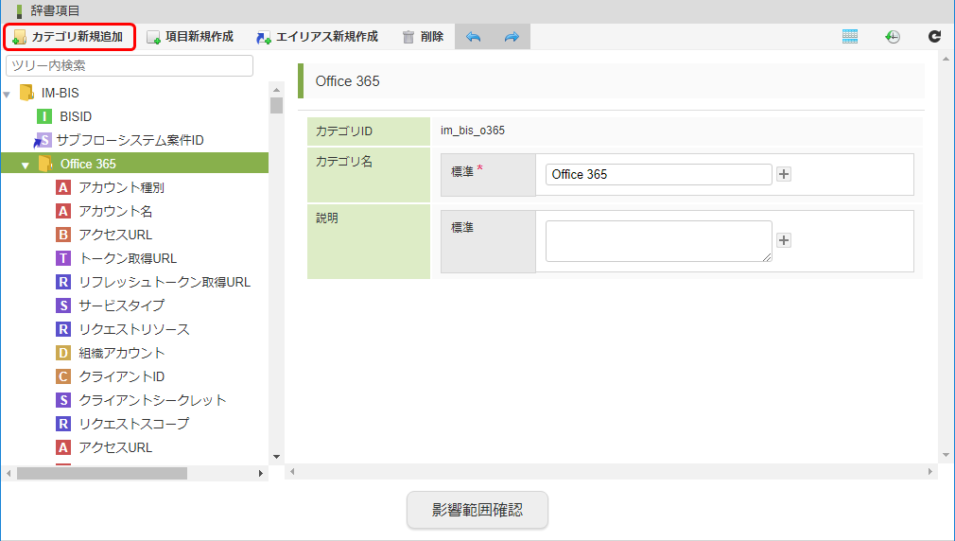This screenshot has height=541, width=955.
Task: Click the refresh icon in the toolbar
Action: [x=934, y=37]
